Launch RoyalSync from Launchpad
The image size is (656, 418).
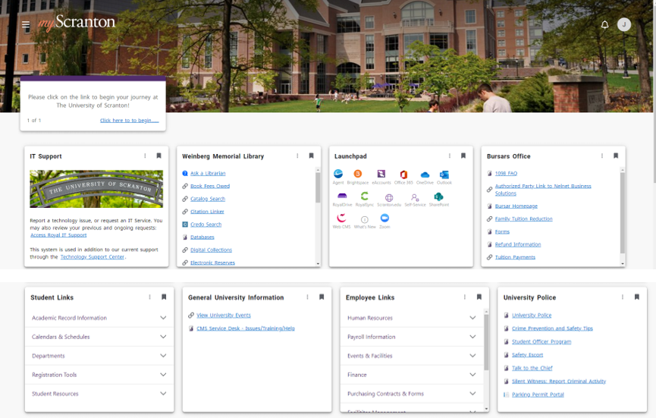364,199
